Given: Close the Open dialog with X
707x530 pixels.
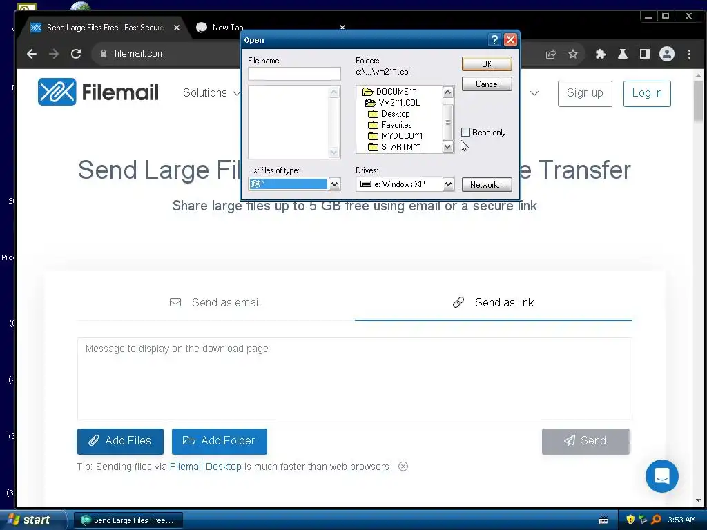Looking at the screenshot, I should [510, 40].
